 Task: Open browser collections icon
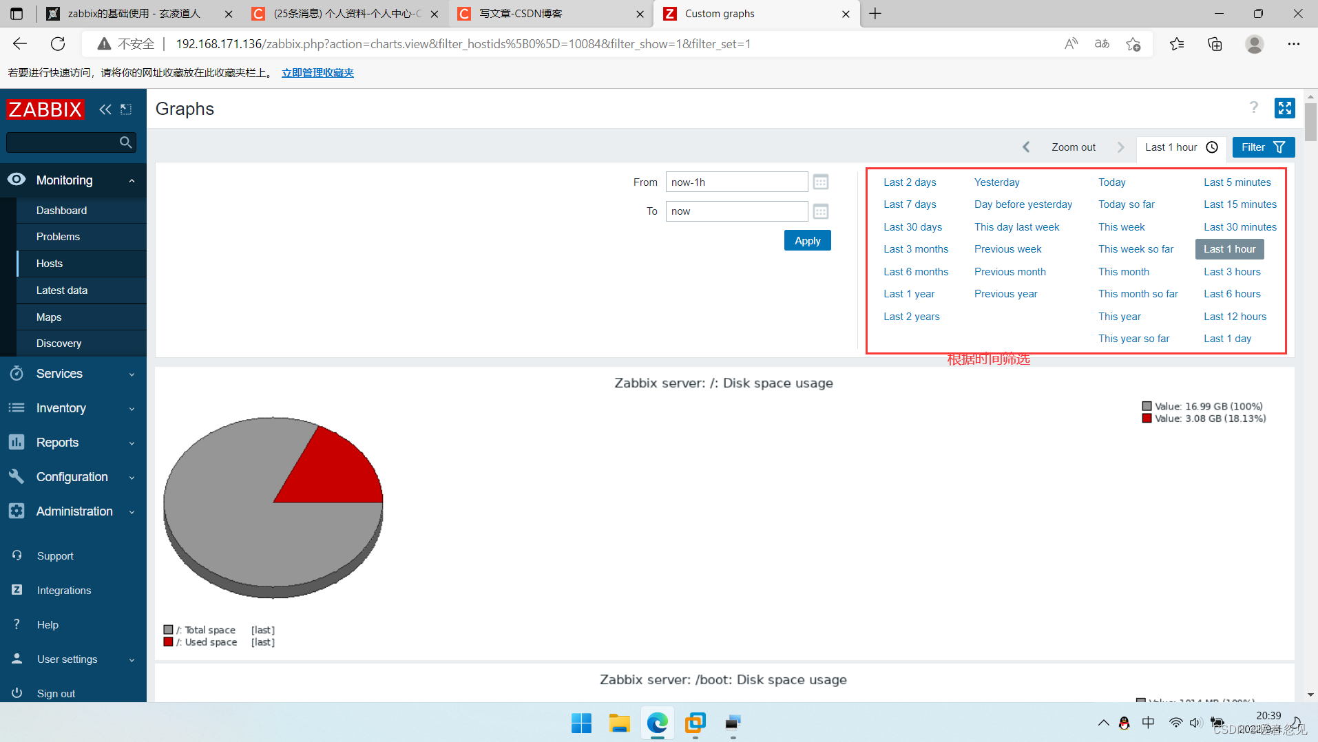pyautogui.click(x=1215, y=44)
